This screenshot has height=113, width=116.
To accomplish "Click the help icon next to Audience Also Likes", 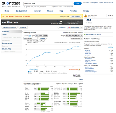I will 99,39.
